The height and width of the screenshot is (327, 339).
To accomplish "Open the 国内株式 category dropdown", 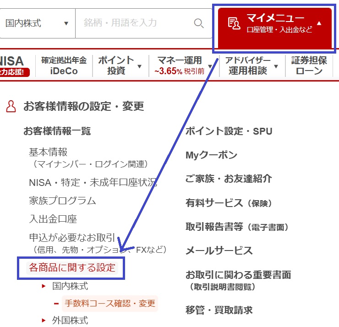I will pos(37,23).
